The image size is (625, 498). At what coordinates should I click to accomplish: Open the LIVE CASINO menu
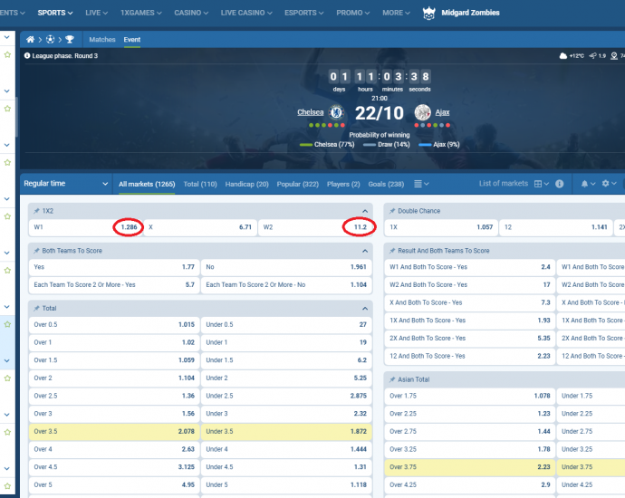click(x=246, y=13)
